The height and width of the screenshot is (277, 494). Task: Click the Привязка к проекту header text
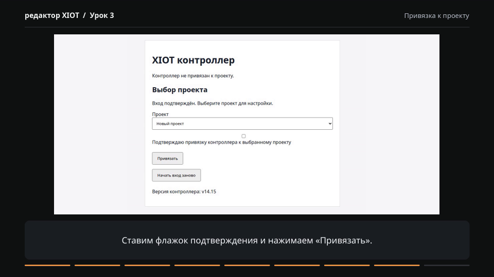(x=436, y=16)
